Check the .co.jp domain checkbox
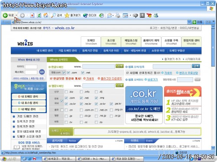217x162 pixels. (81, 116)
